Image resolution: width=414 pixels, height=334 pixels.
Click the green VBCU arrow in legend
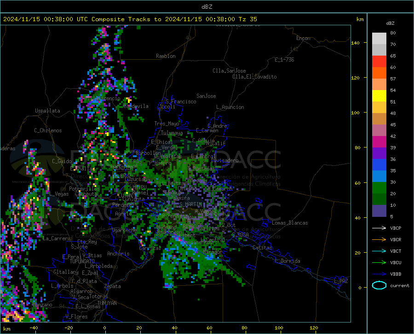(379, 263)
